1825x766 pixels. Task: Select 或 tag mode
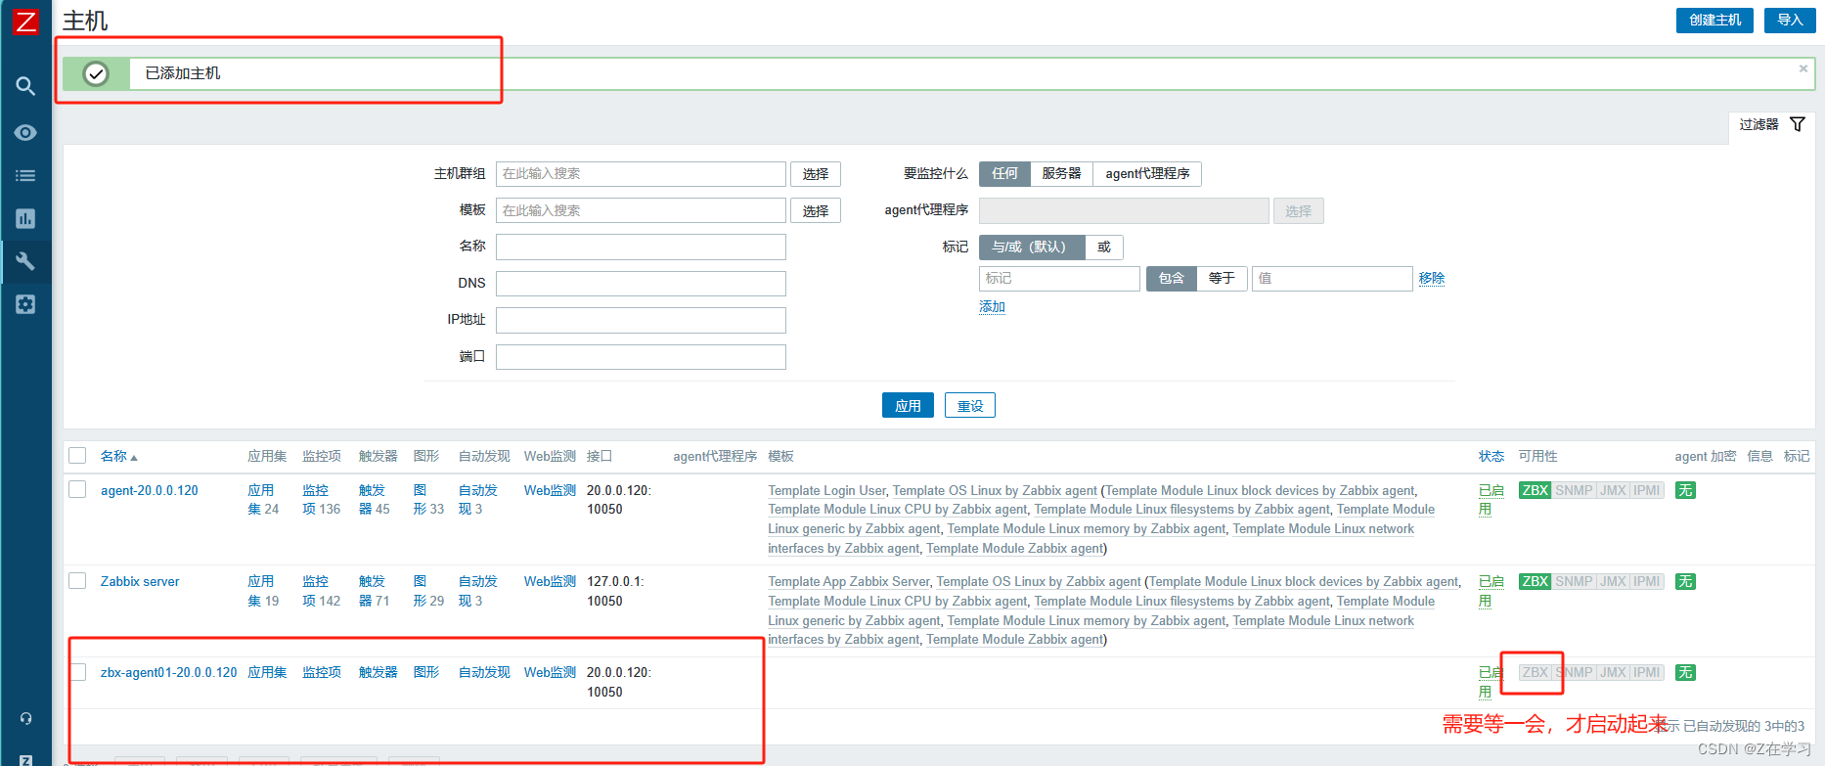[1104, 247]
